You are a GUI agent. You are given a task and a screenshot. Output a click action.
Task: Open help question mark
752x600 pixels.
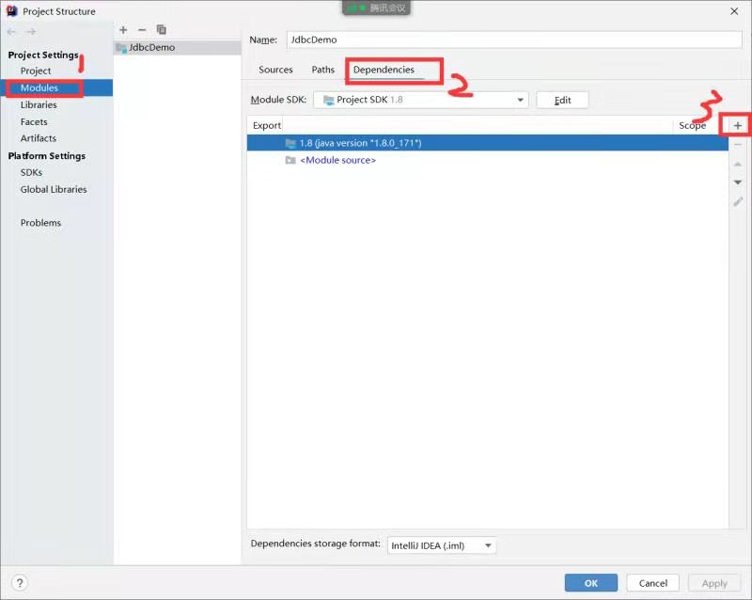pyautogui.click(x=20, y=583)
